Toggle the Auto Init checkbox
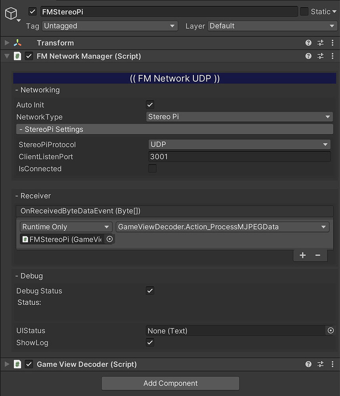The image size is (340, 396). 150,105
